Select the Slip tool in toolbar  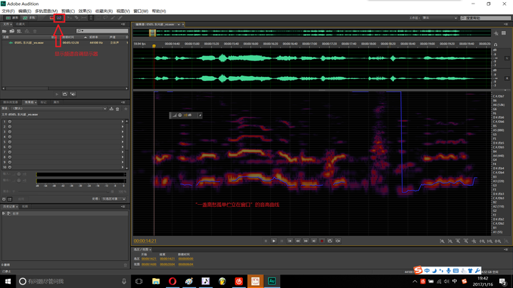[x=84, y=18]
